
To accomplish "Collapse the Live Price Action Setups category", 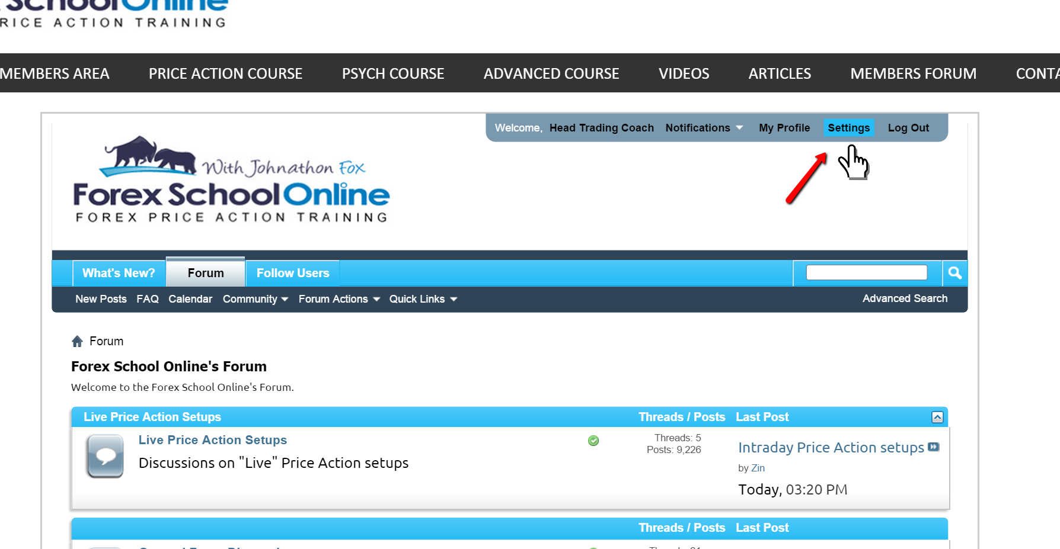I will click(937, 417).
